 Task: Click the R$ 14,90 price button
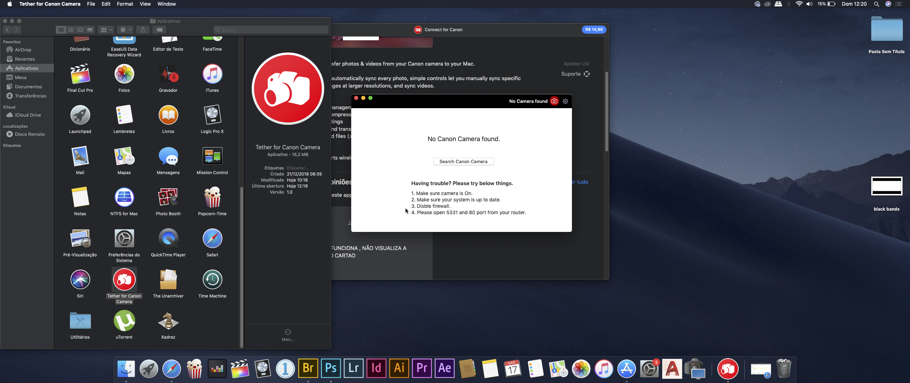pyautogui.click(x=594, y=29)
